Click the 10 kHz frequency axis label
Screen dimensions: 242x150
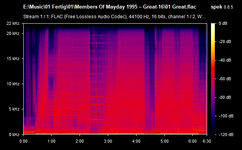(x=13, y=84)
